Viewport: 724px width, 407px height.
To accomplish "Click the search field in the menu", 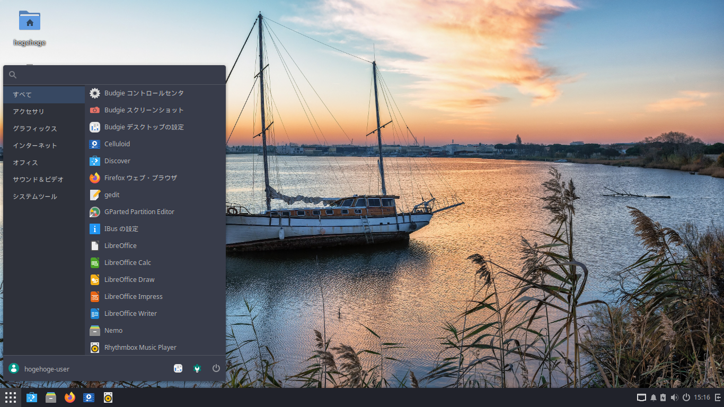I will [x=114, y=74].
